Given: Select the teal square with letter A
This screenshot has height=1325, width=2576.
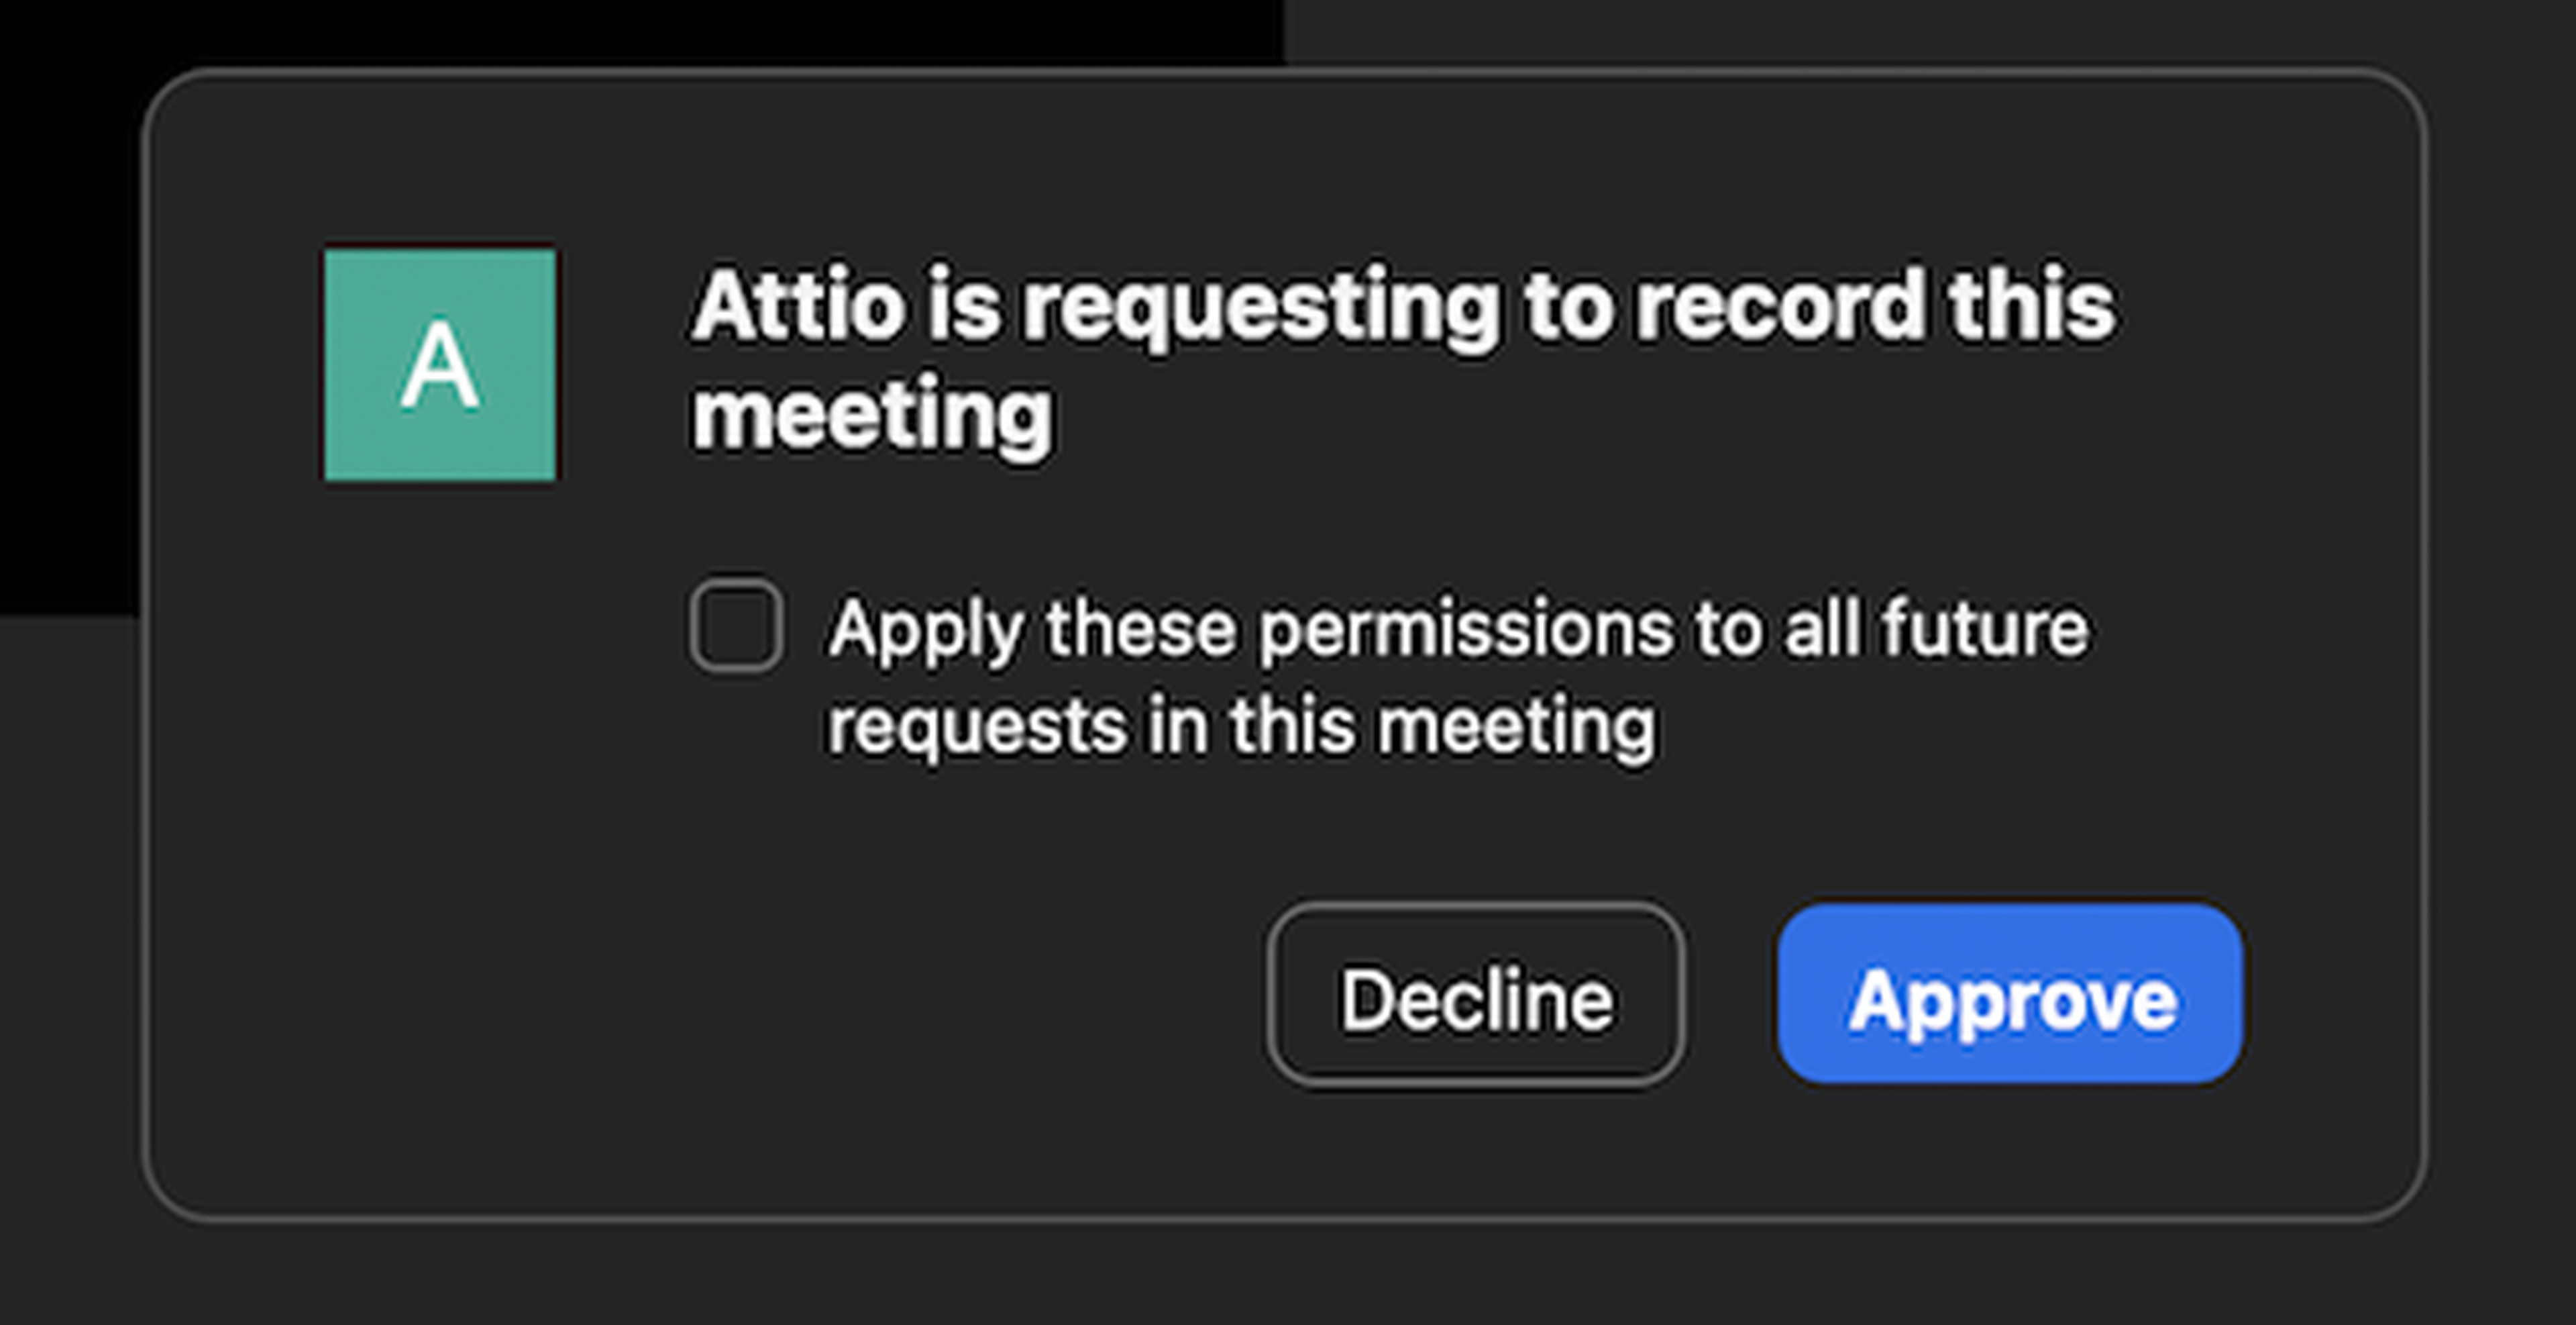Looking at the screenshot, I should tap(440, 364).
